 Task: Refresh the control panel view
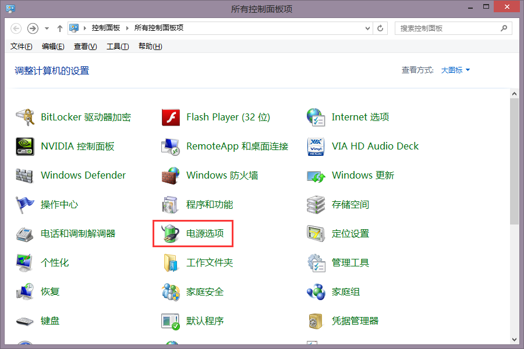pyautogui.click(x=380, y=29)
